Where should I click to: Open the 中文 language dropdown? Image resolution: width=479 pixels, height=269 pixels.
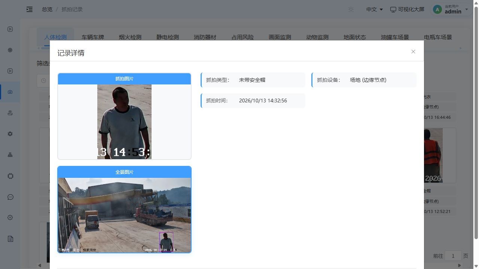375,9
